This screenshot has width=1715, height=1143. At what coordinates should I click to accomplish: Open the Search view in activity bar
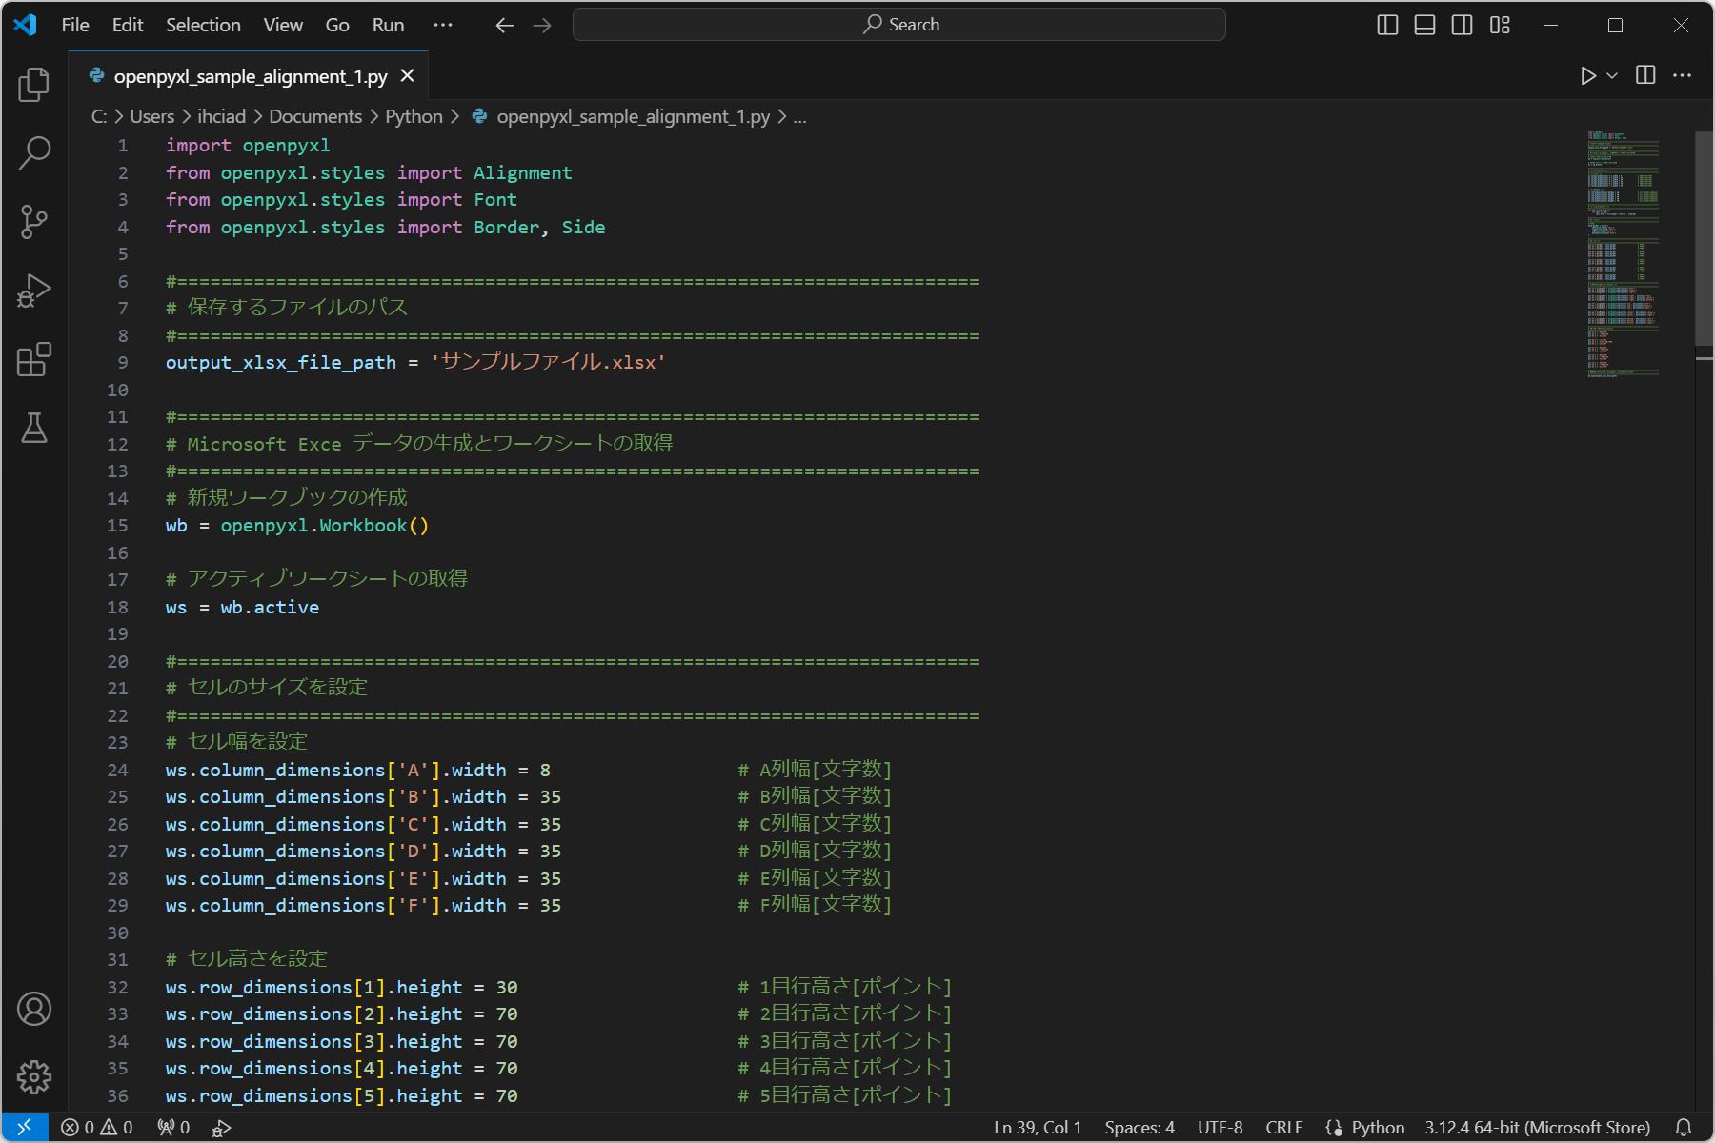click(x=34, y=153)
